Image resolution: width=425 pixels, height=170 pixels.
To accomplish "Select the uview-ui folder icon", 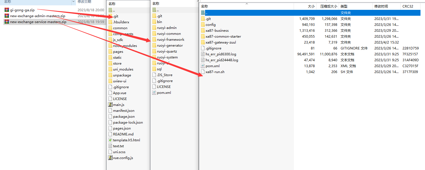I will click(110, 81).
